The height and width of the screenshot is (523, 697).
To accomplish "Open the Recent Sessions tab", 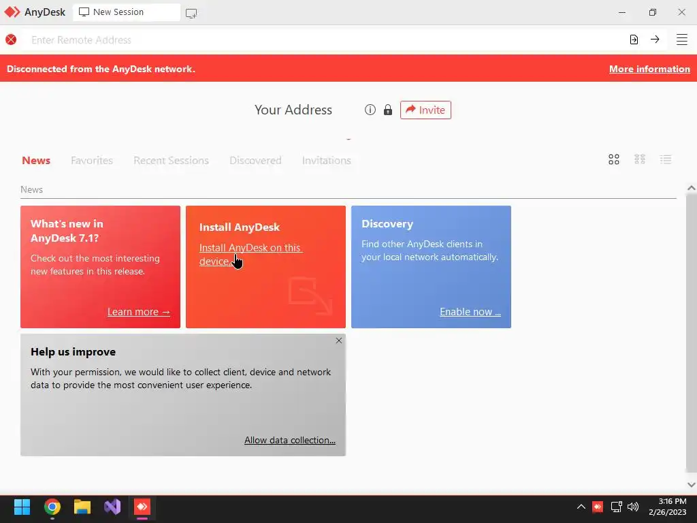I will [x=171, y=160].
